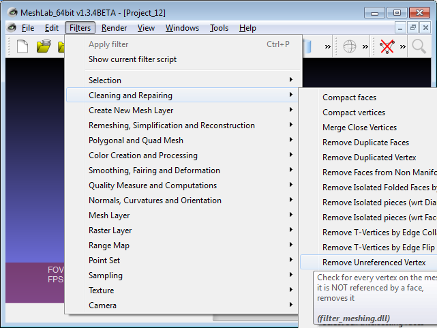Select Remove Duplicated Vertex filter
Image resolution: width=437 pixels, height=328 pixels.
tap(369, 158)
